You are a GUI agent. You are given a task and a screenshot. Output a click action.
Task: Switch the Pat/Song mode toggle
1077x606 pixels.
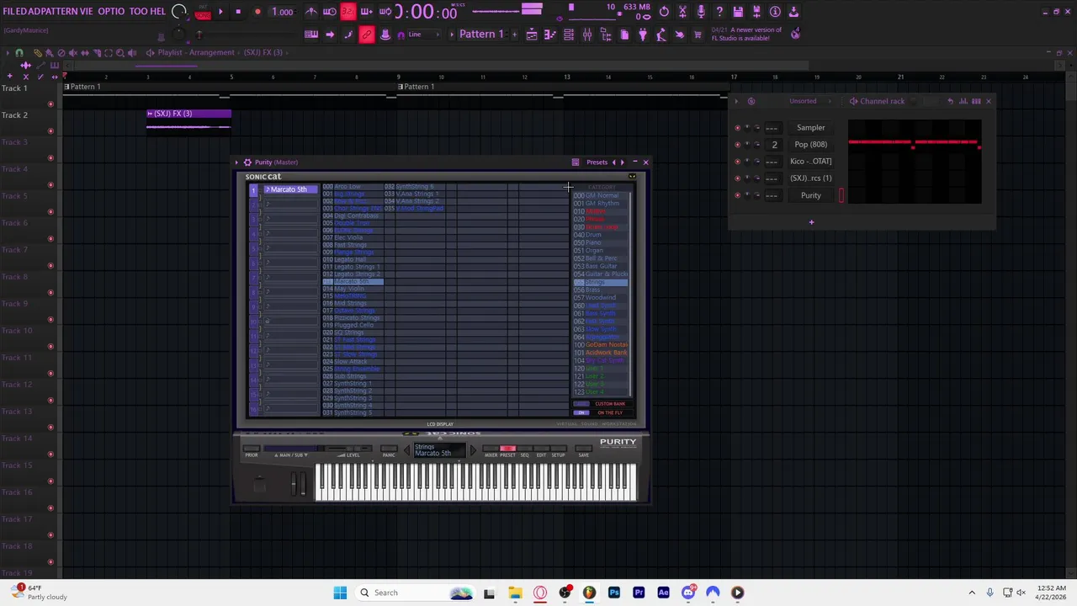pos(203,12)
